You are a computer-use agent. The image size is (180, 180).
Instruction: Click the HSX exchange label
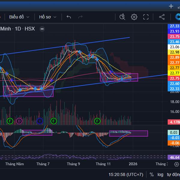(x=30, y=29)
